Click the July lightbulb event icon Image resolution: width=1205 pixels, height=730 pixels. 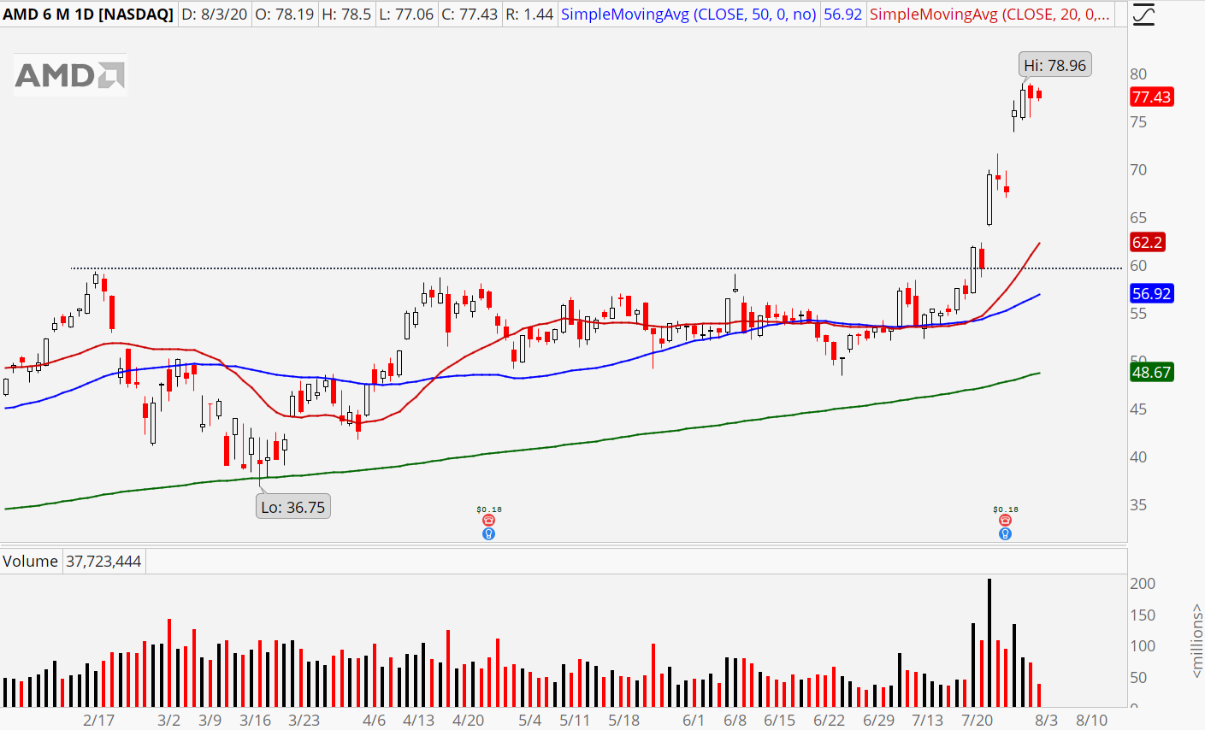1005,533
